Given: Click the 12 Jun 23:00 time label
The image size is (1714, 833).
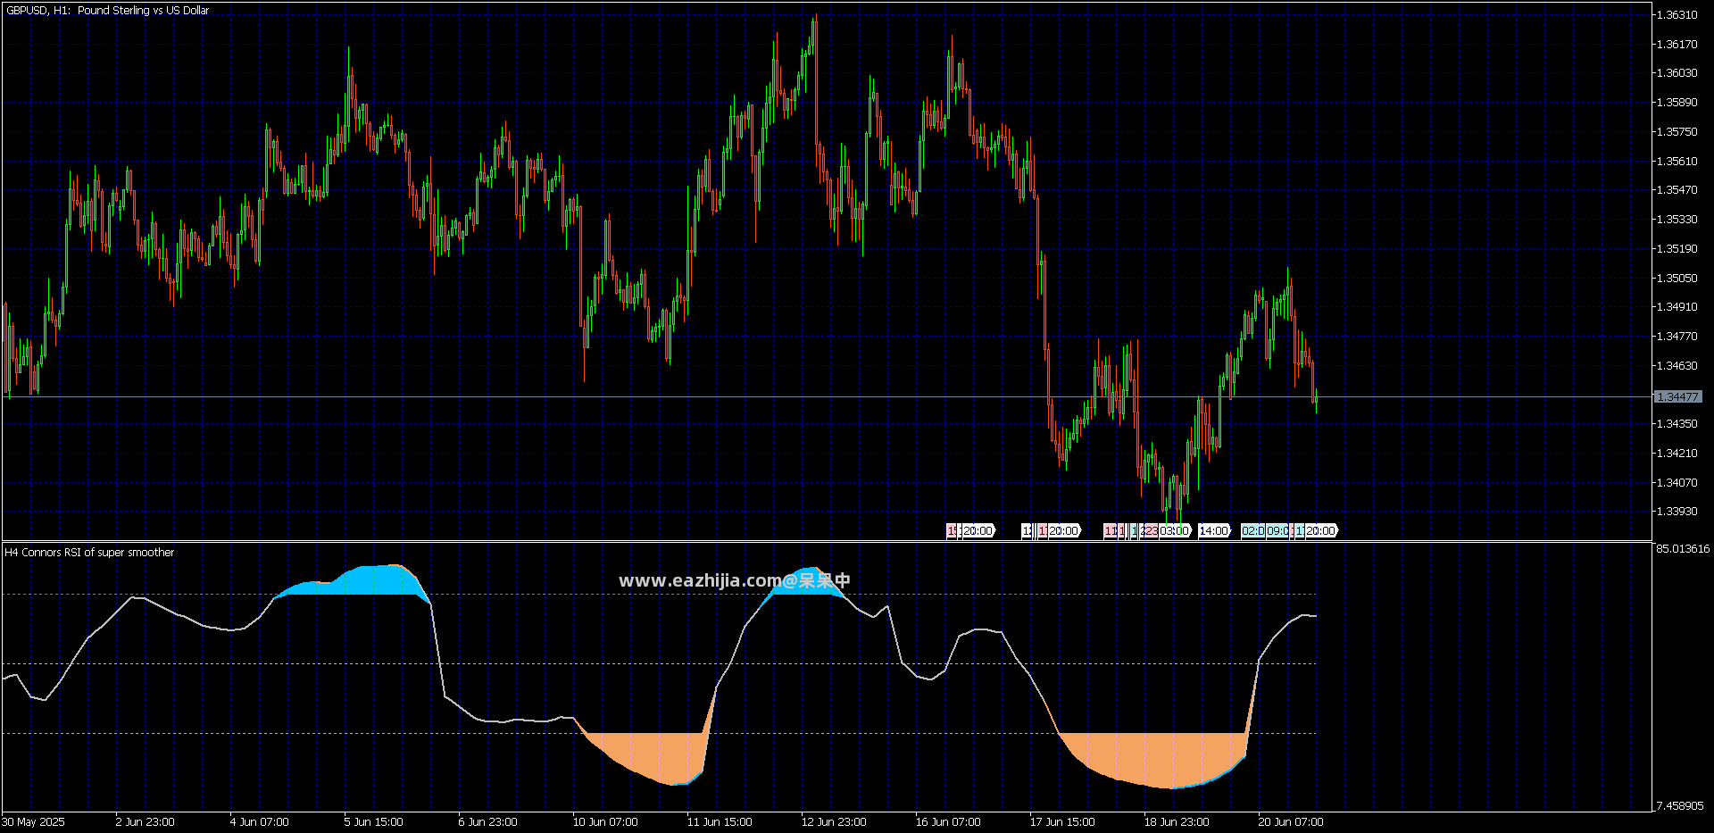Looking at the screenshot, I should click(x=834, y=821).
